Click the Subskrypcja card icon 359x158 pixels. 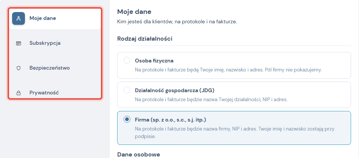coord(19,43)
